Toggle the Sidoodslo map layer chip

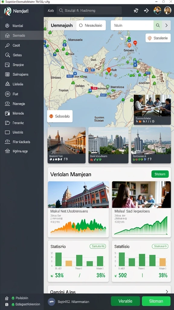60,116
